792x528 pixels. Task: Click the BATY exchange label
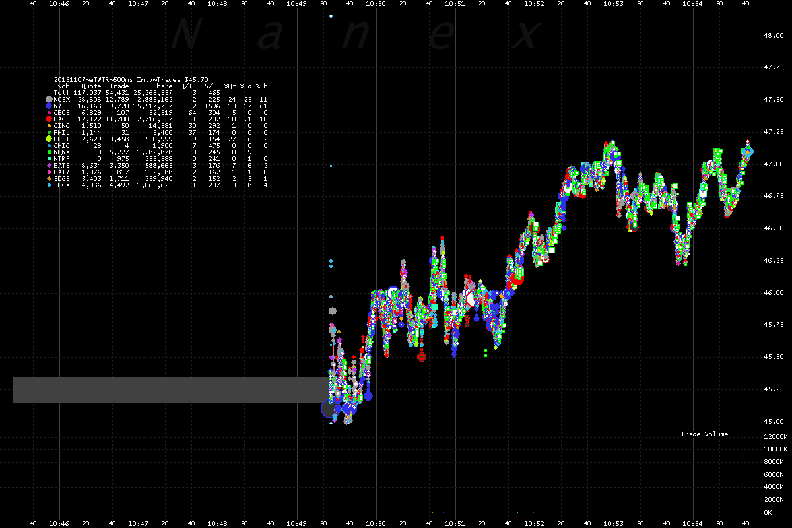[62, 172]
